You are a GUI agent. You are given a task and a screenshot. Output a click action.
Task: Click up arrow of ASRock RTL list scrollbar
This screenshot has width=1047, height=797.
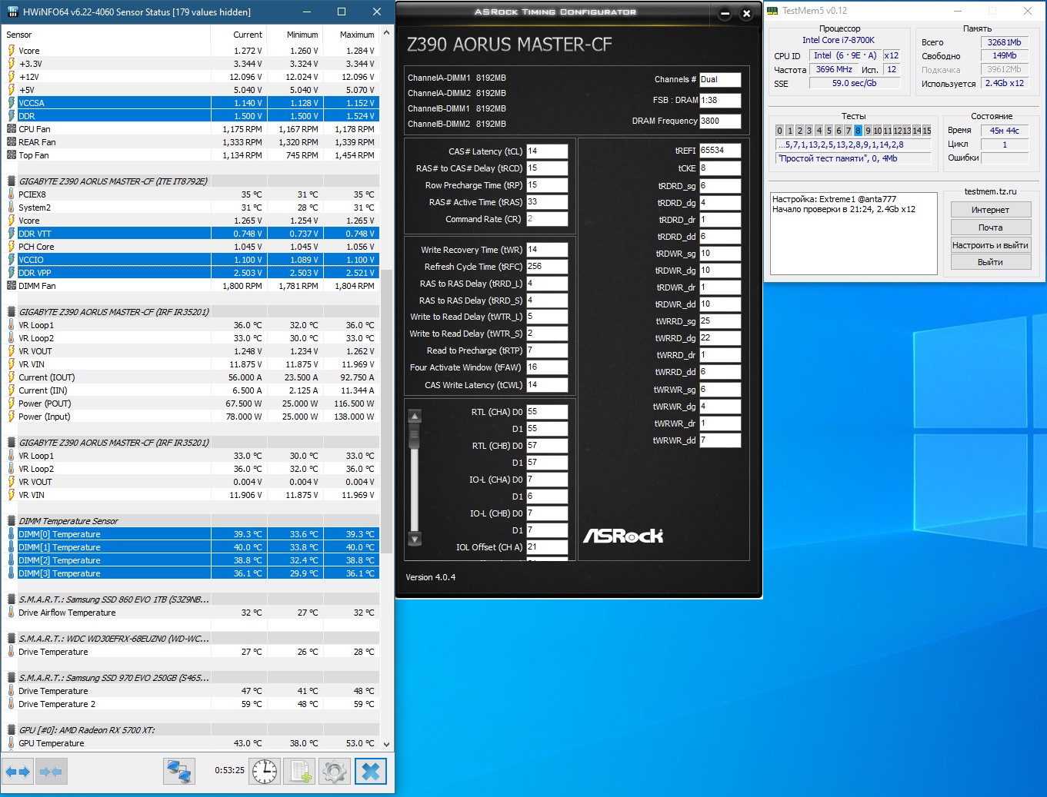(x=415, y=417)
